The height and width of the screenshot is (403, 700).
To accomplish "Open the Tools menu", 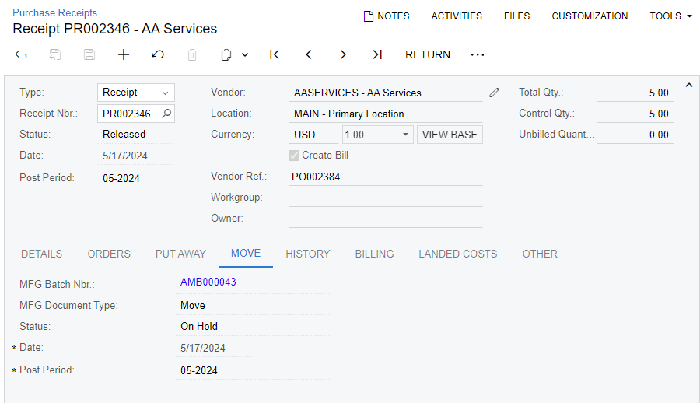I will click(x=670, y=16).
